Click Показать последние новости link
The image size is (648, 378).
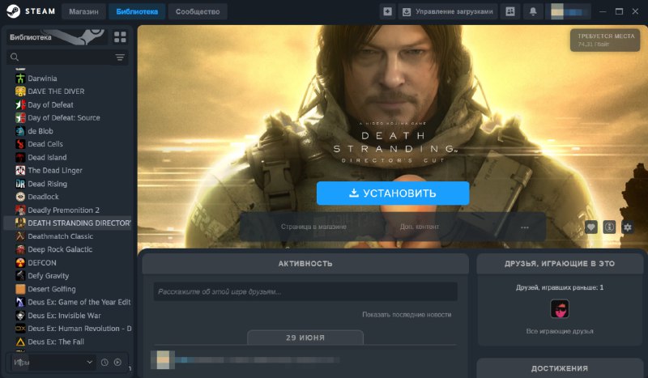click(407, 314)
